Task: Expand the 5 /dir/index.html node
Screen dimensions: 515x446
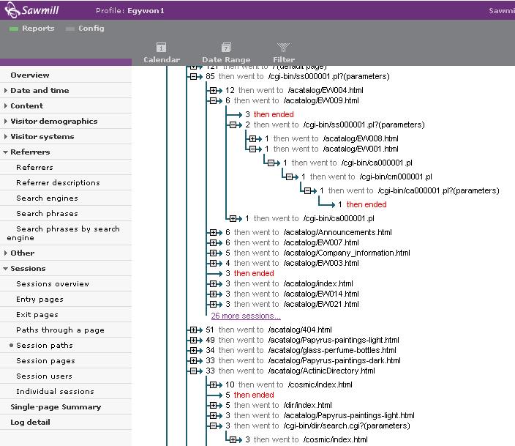Action: 214,405
